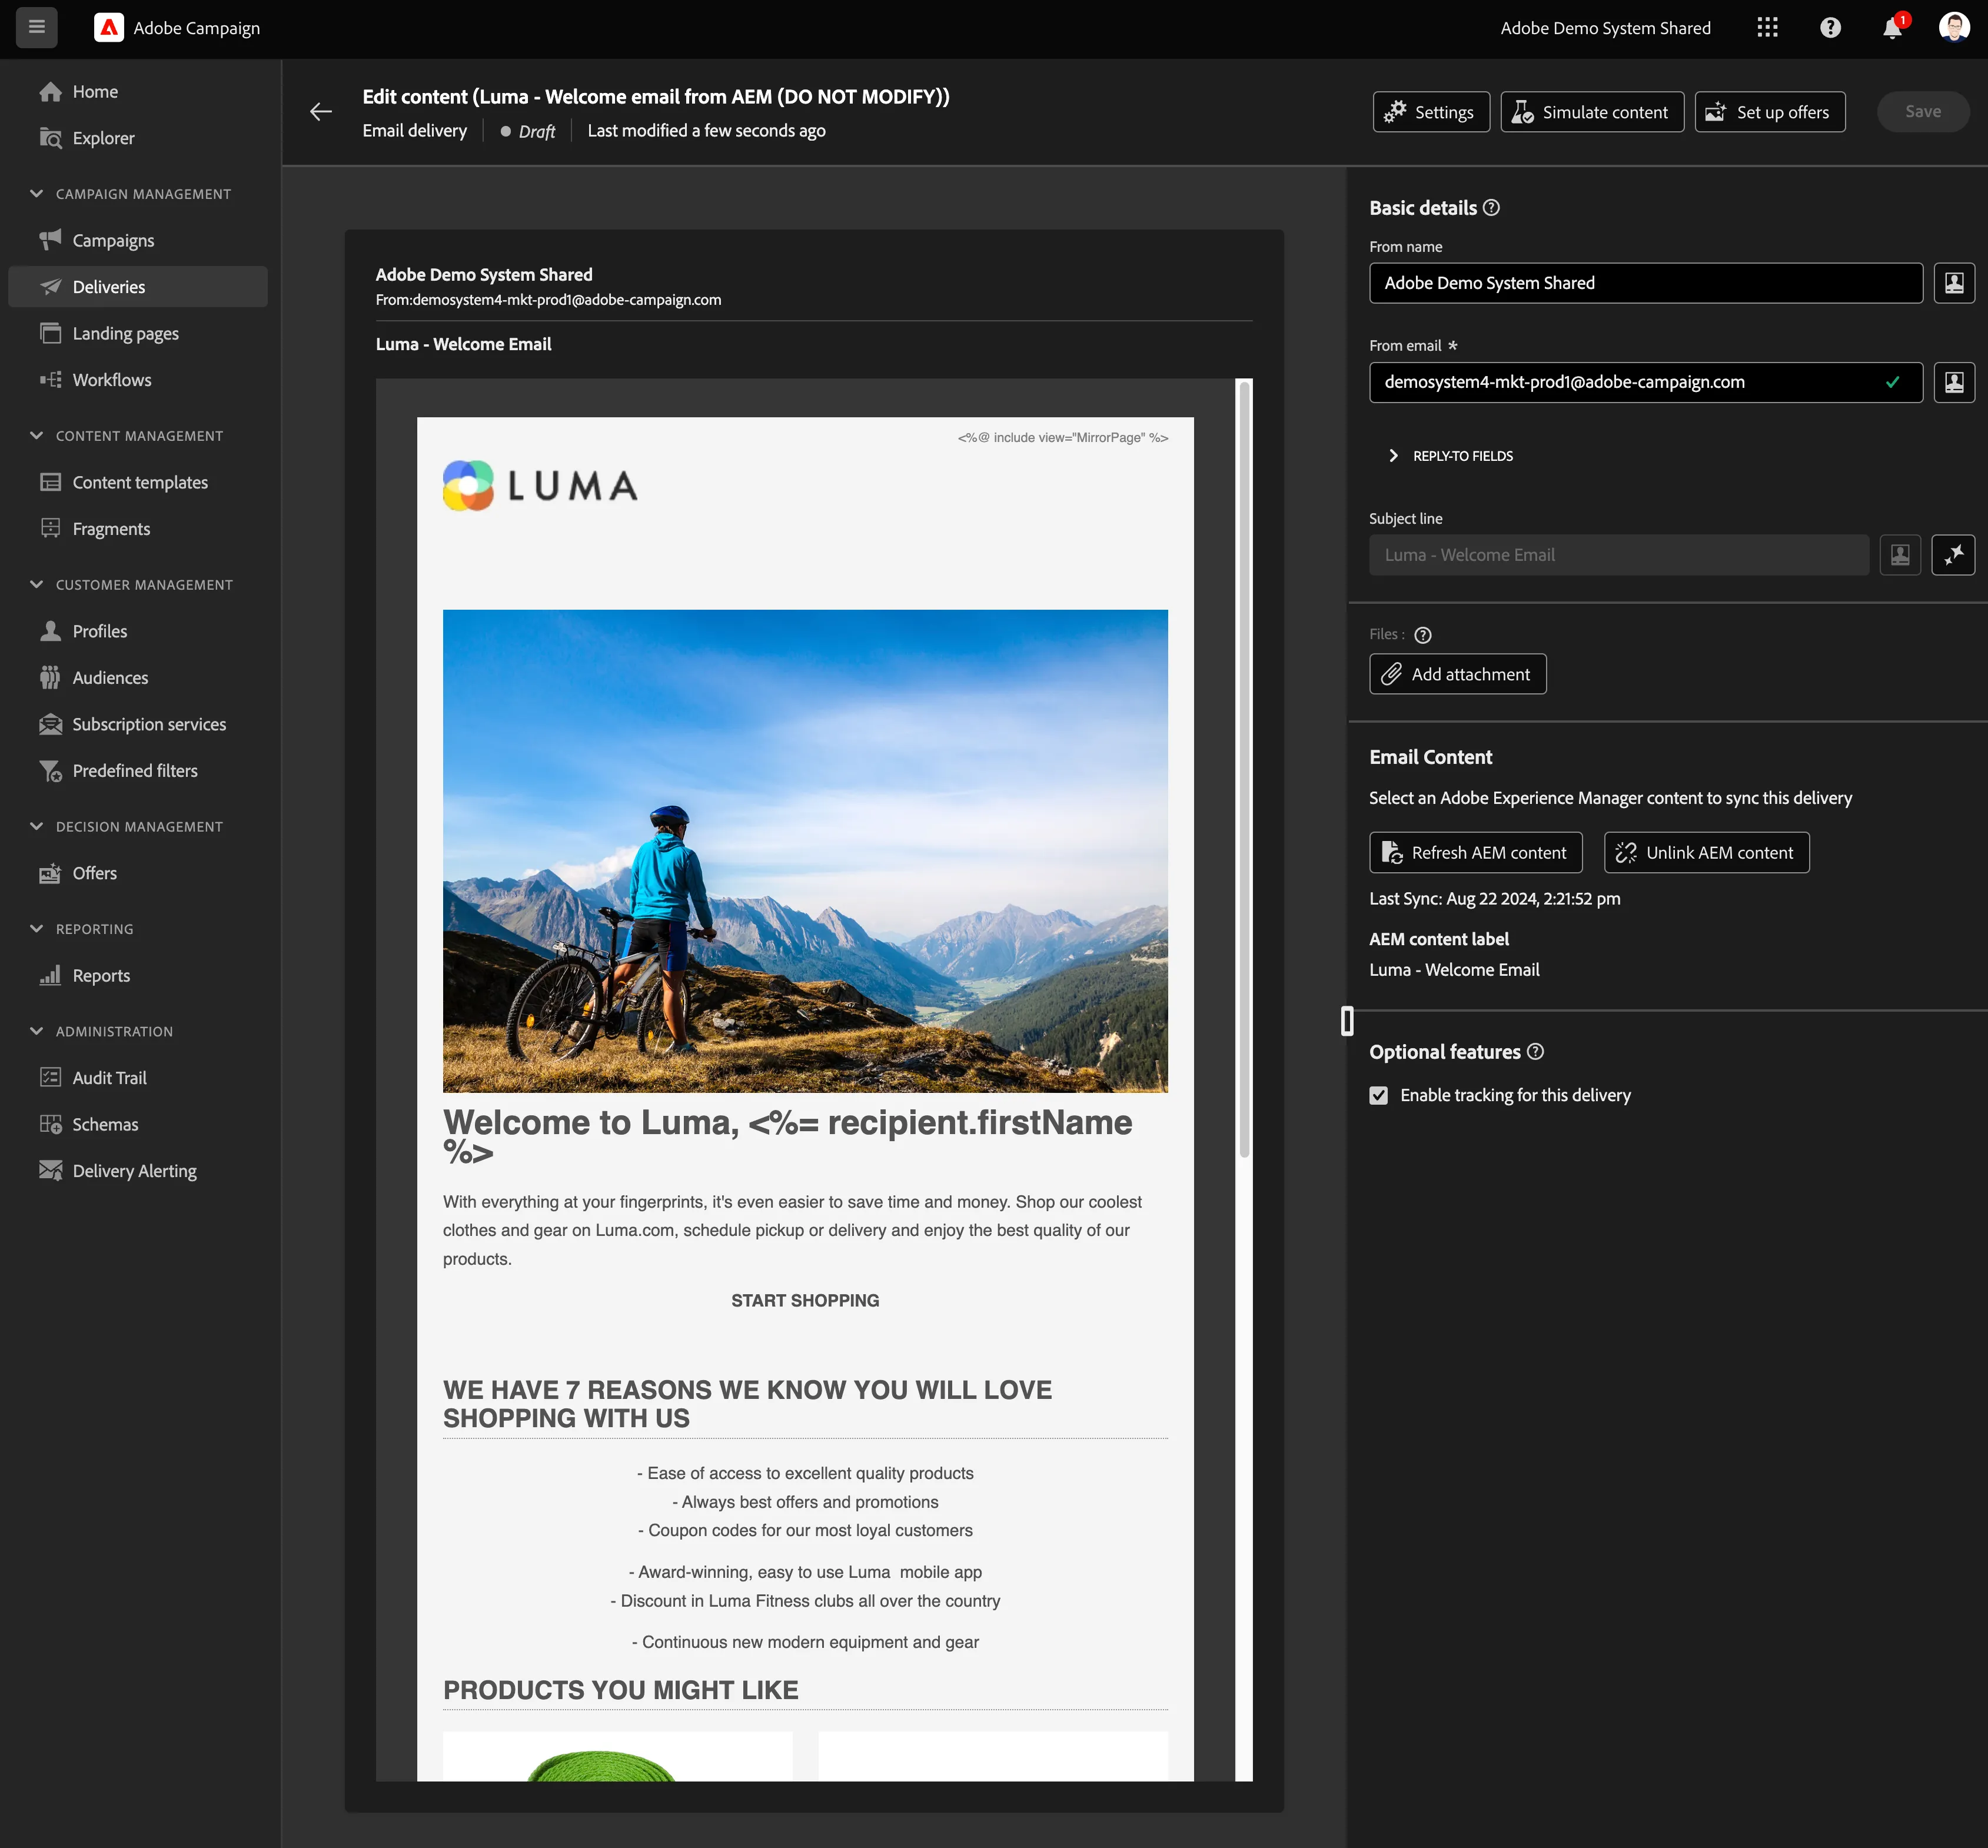This screenshot has height=1848, width=1988.
Task: Enable tracking for this delivery checkbox
Action: pyautogui.click(x=1379, y=1096)
